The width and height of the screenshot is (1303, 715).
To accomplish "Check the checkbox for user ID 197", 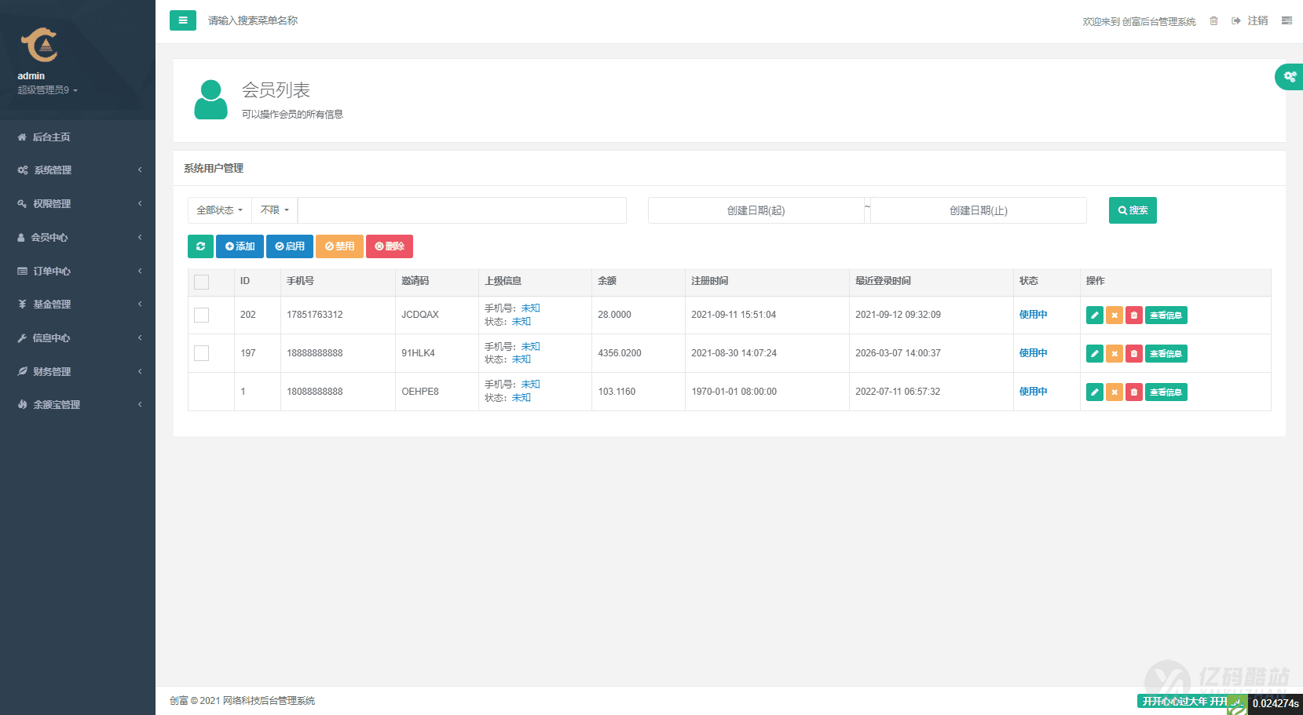I will [202, 353].
